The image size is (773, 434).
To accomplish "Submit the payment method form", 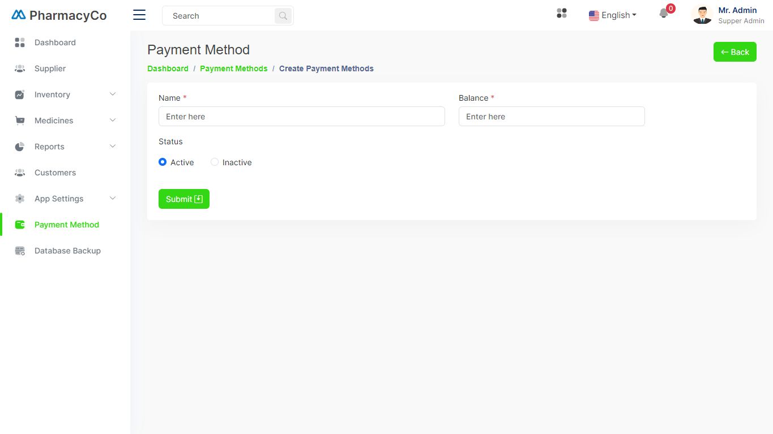I will click(184, 199).
